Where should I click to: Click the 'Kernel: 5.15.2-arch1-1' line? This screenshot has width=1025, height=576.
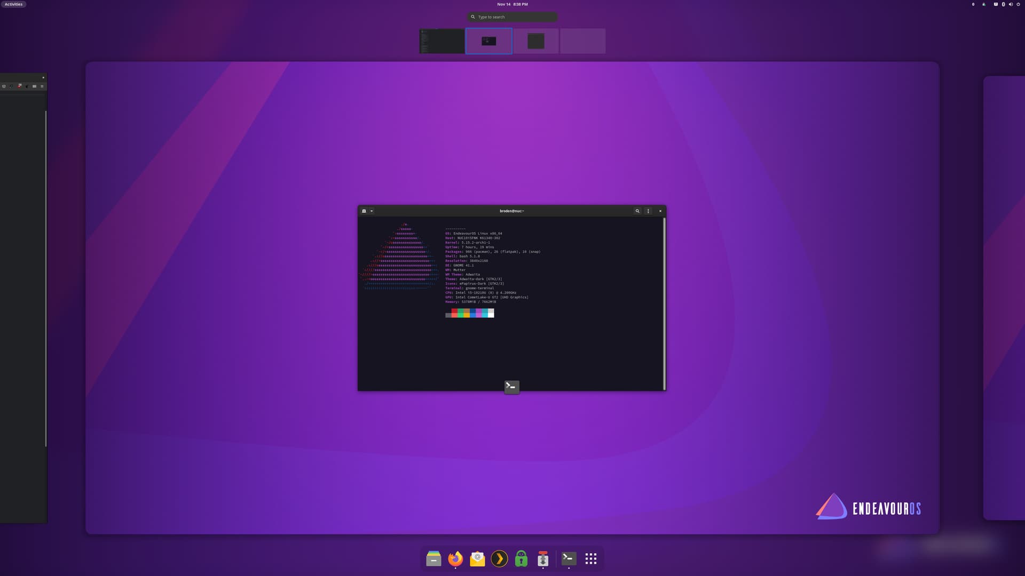coord(468,243)
